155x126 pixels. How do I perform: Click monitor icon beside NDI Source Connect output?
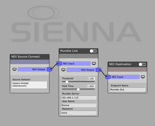14,69
